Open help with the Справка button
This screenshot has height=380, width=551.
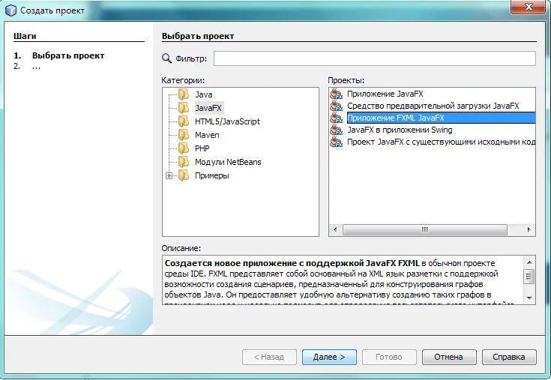click(x=509, y=358)
